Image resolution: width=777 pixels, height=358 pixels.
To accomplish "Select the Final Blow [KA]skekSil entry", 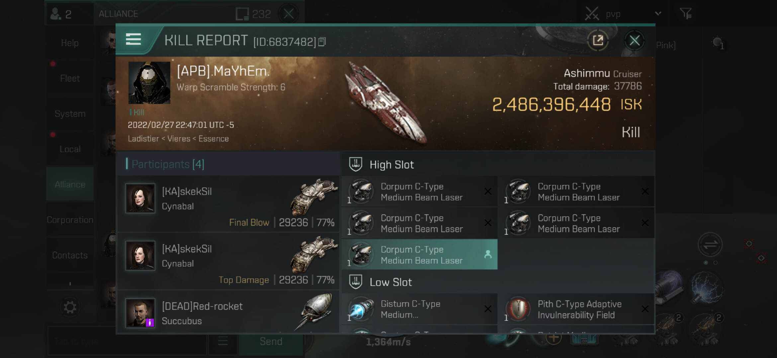I will point(228,204).
